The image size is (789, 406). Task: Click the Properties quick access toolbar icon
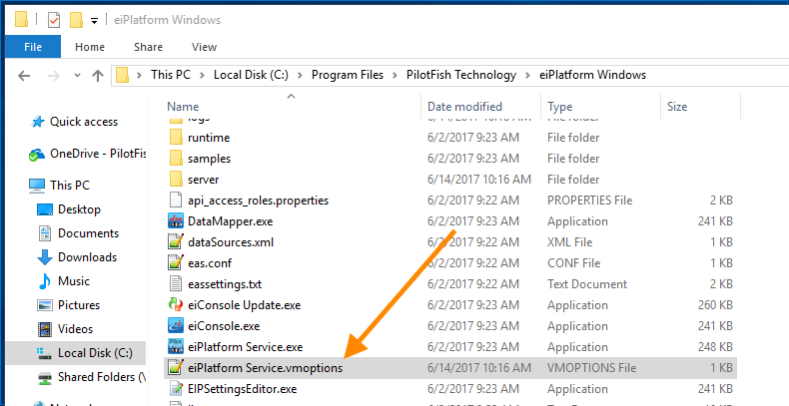pos(53,20)
